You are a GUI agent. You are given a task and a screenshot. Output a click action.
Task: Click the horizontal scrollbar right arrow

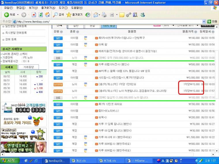(213, 155)
